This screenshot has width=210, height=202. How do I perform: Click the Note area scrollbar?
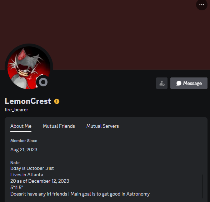202,186
